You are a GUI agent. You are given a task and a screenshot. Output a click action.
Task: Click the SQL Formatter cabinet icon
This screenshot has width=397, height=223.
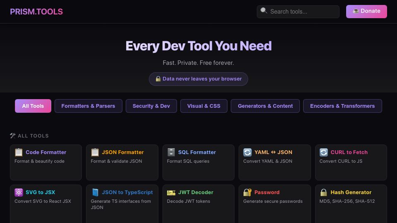[x=171, y=152]
